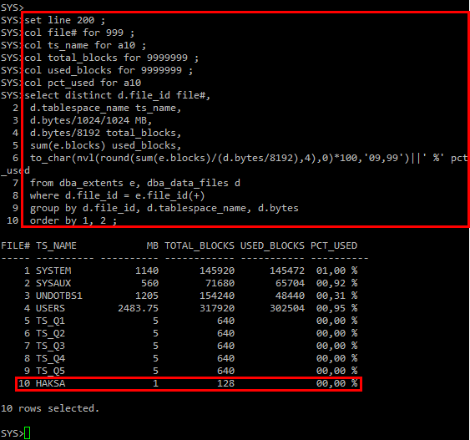Viewport: 470px width, 440px height.
Task: Click the UNDOTBS1 tablespace name
Action: (x=59, y=296)
